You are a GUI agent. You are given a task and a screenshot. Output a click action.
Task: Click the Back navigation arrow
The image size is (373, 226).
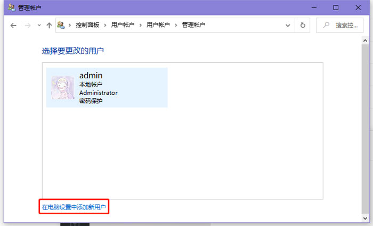click(x=13, y=25)
